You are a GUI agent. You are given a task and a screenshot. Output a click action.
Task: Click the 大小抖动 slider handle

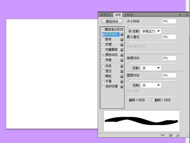tap(127, 26)
